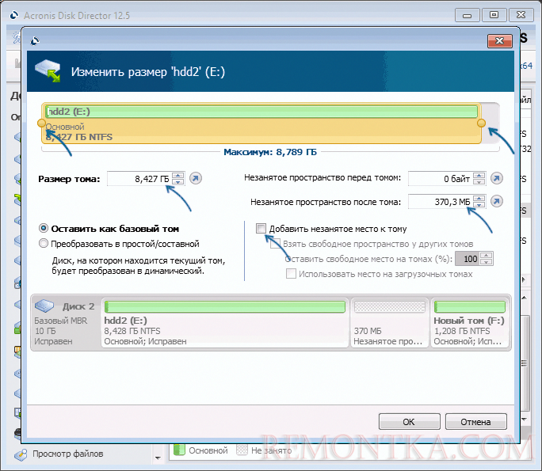Click the left handle of the volume slider
The width and height of the screenshot is (542, 471).
tap(41, 123)
